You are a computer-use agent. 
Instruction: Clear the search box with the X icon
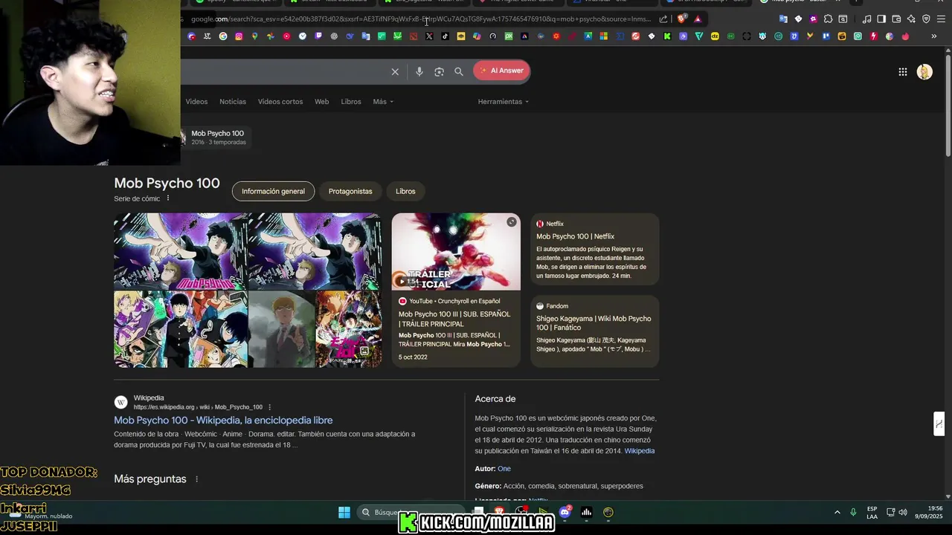(395, 71)
